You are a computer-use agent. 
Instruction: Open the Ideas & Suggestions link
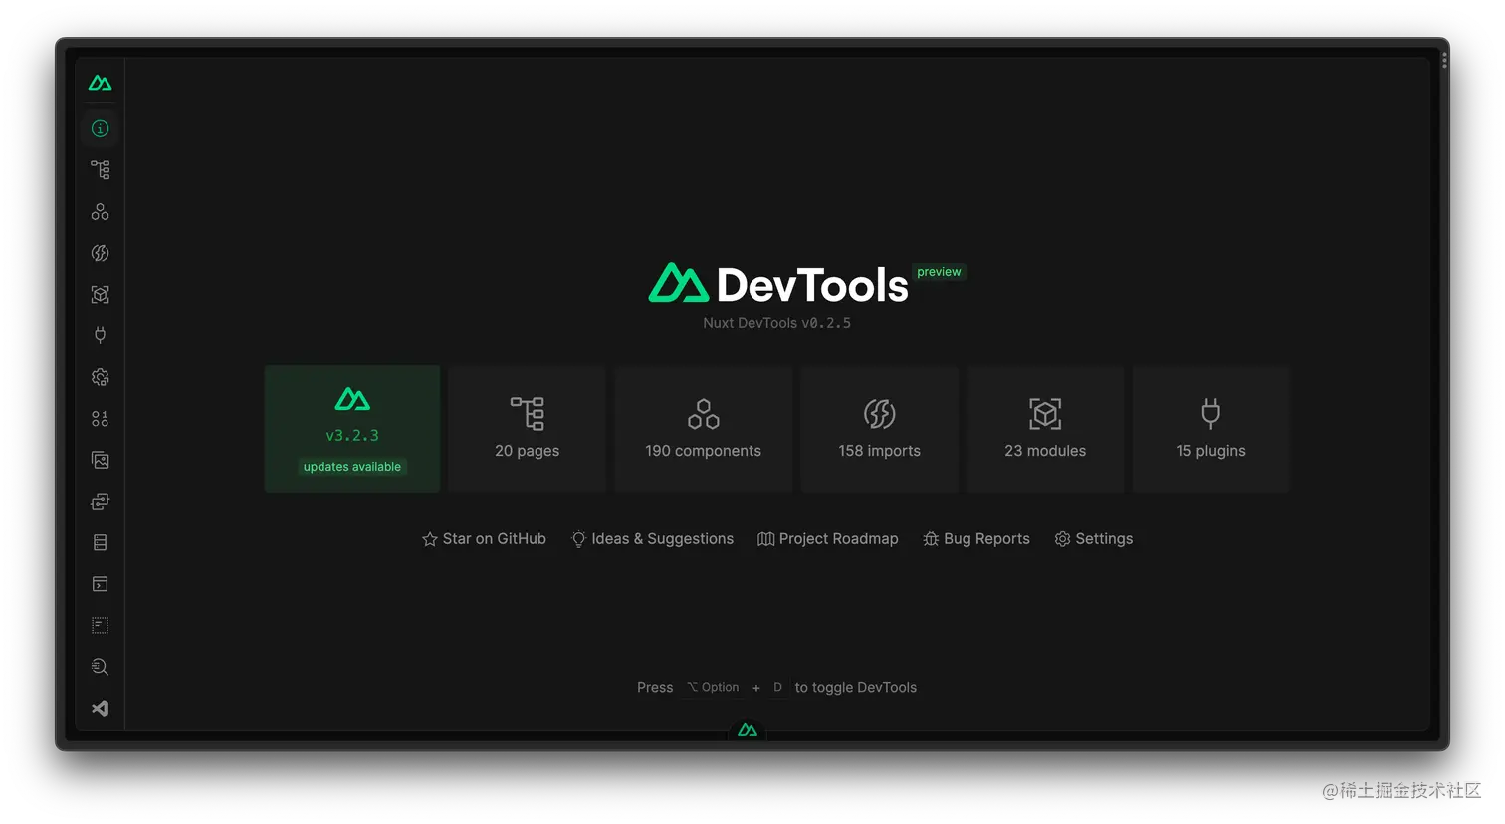[652, 539]
